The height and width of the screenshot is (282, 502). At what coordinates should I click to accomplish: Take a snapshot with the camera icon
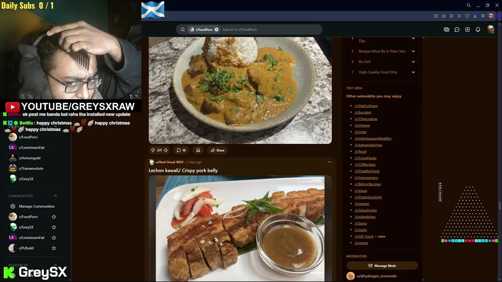click(x=444, y=16)
